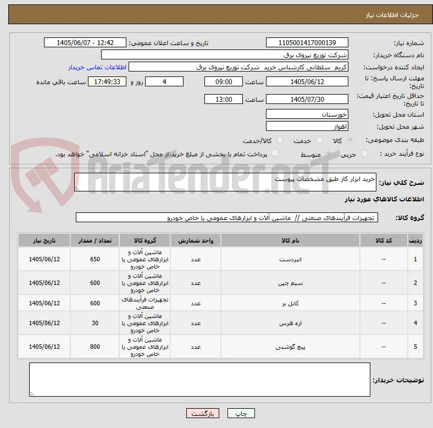Screen dimensions: 433x428
Task: Click the اطلاعات کالاهای مورد نیاز section heading
Action: click(384, 199)
